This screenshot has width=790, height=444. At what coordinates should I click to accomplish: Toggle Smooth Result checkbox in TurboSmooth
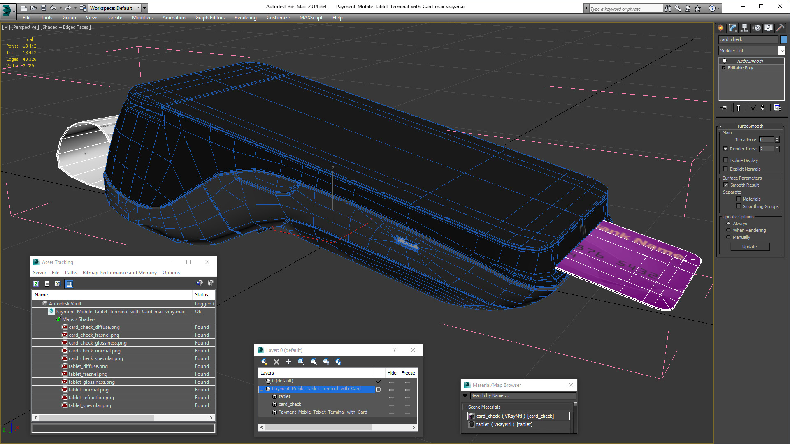point(726,185)
